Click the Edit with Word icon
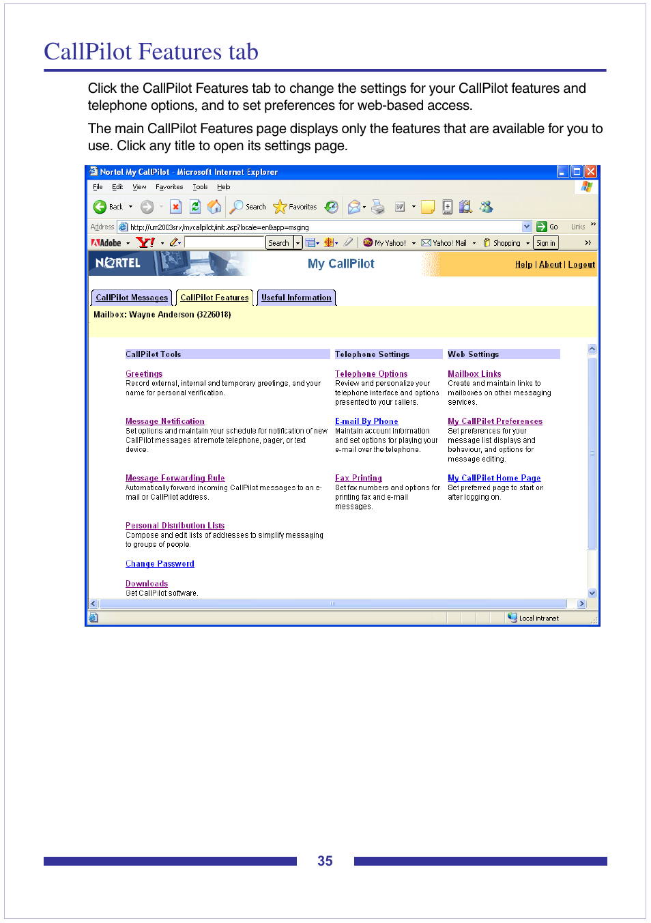 pyautogui.click(x=400, y=207)
